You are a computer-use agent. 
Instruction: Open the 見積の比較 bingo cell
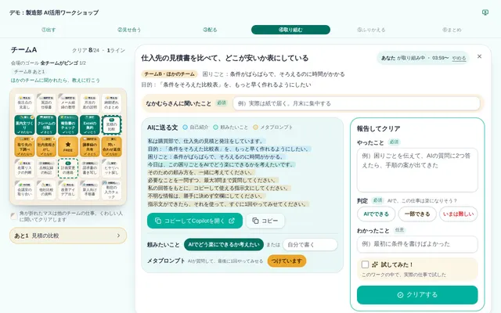tap(111, 125)
